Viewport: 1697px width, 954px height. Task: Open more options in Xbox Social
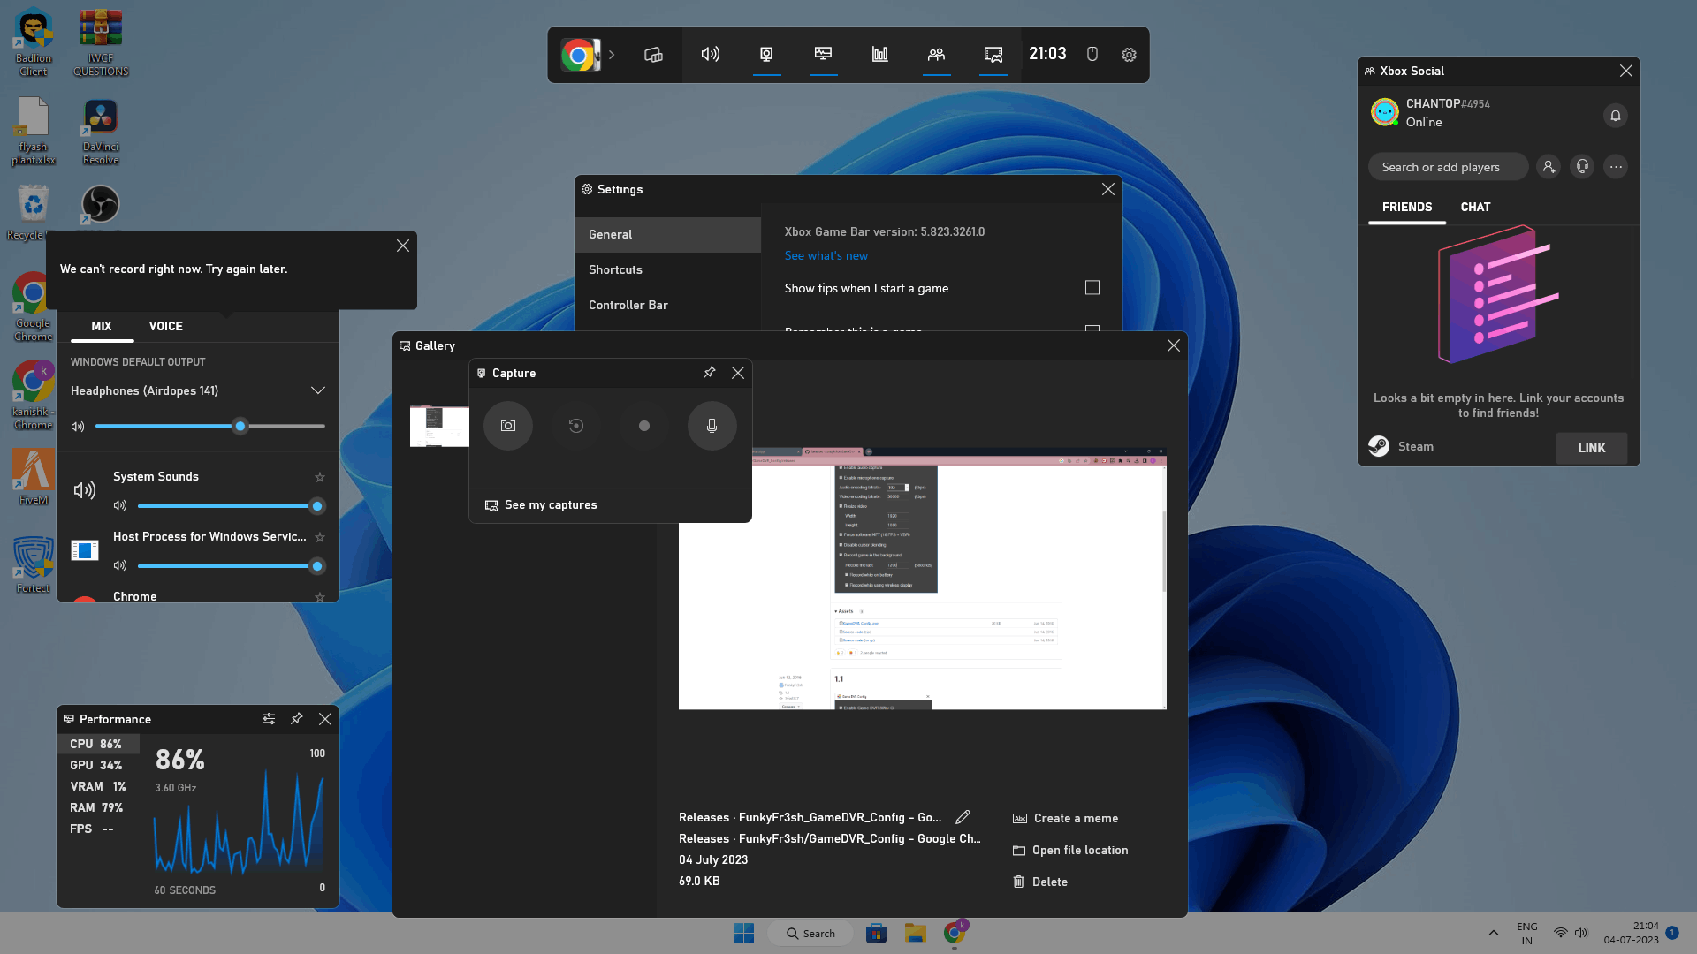tap(1616, 167)
